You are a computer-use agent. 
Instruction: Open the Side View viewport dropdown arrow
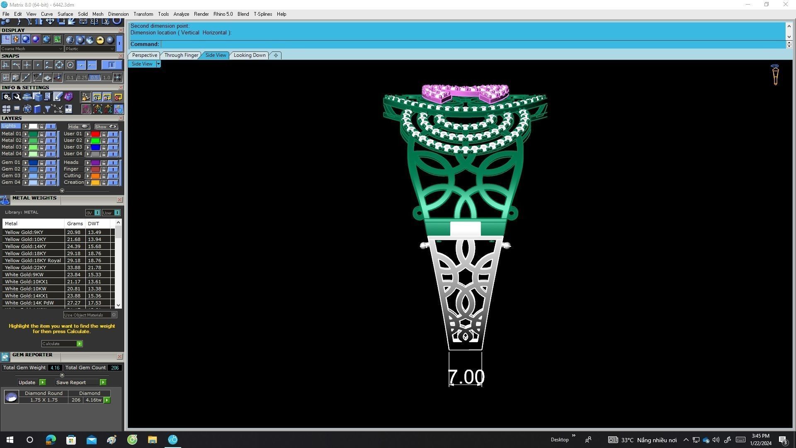(x=158, y=64)
